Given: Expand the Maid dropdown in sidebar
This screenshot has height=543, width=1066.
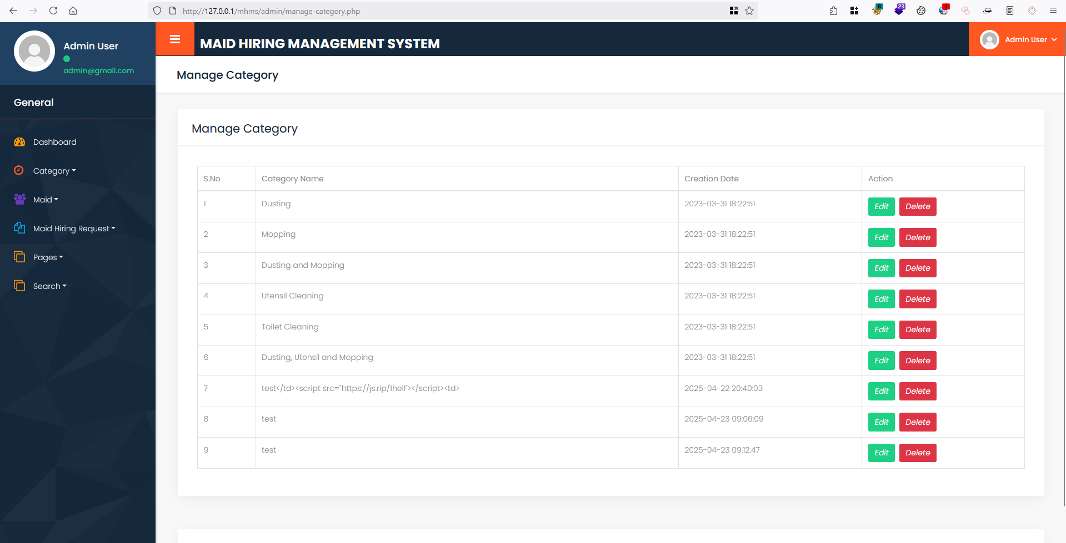Looking at the screenshot, I should 46,200.
